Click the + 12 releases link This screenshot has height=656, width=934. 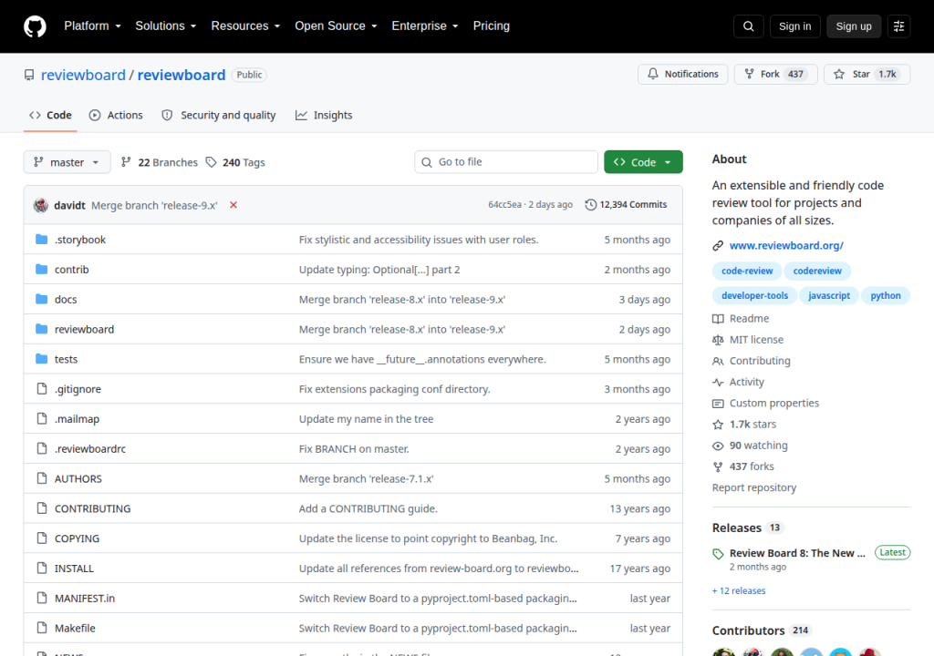click(739, 590)
